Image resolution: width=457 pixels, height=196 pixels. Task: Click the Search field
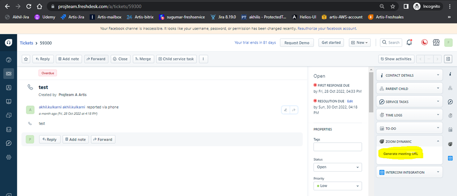391,43
